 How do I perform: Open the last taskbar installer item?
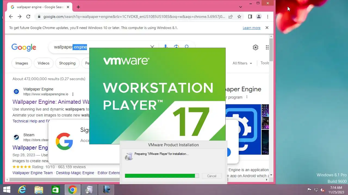(x=106, y=190)
